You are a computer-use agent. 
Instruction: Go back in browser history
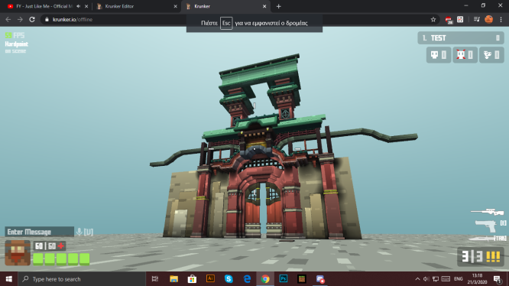click(8, 19)
